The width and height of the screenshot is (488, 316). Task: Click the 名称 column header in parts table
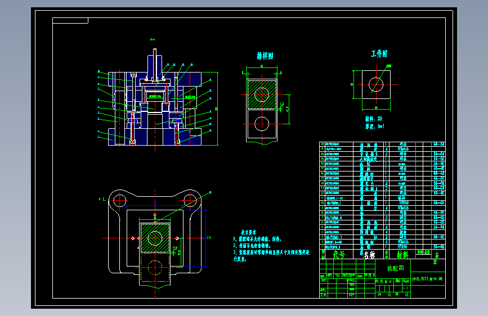[369, 255]
